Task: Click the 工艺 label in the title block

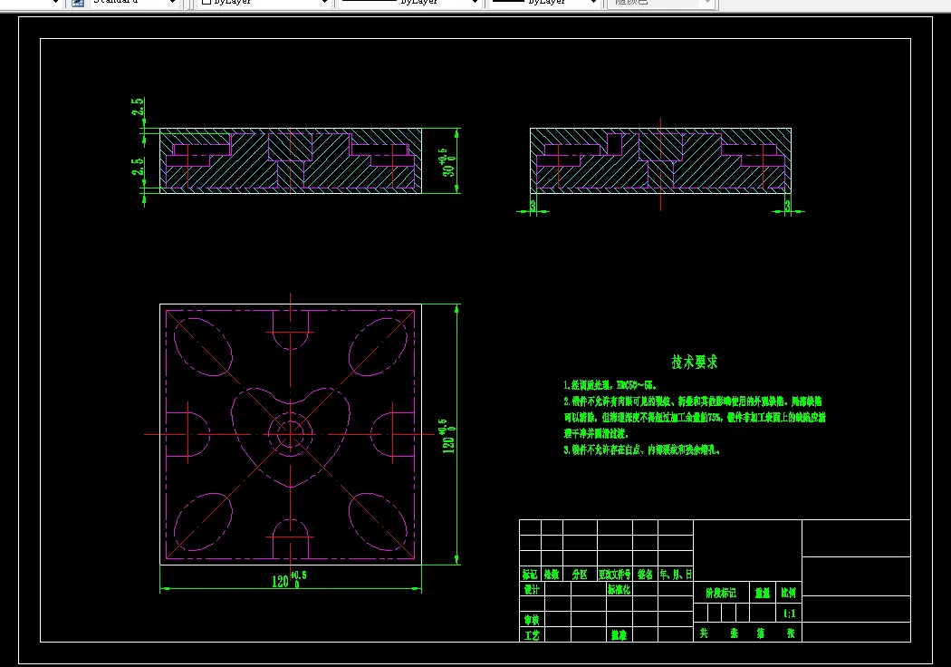Action: click(532, 635)
